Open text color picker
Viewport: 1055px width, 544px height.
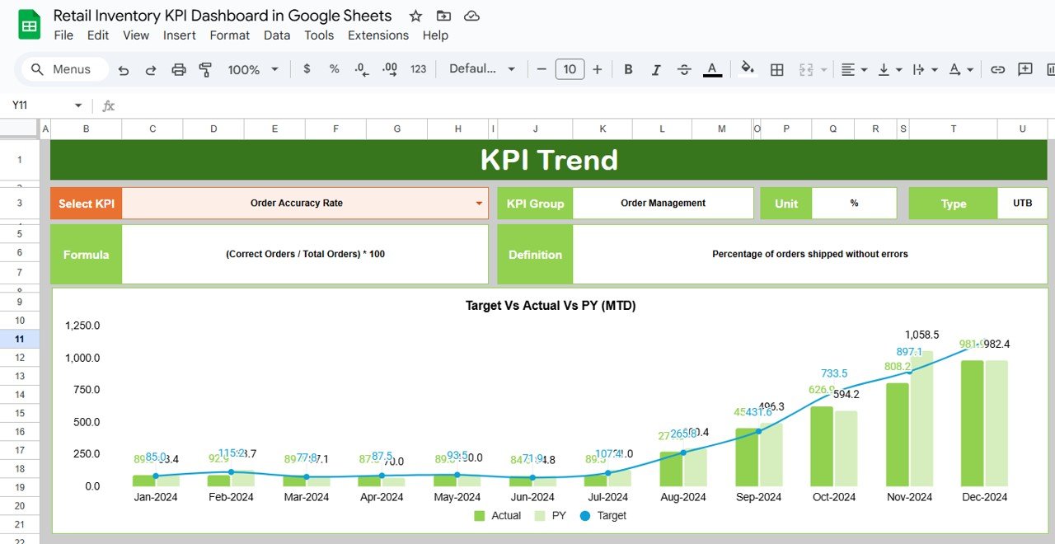coord(713,70)
